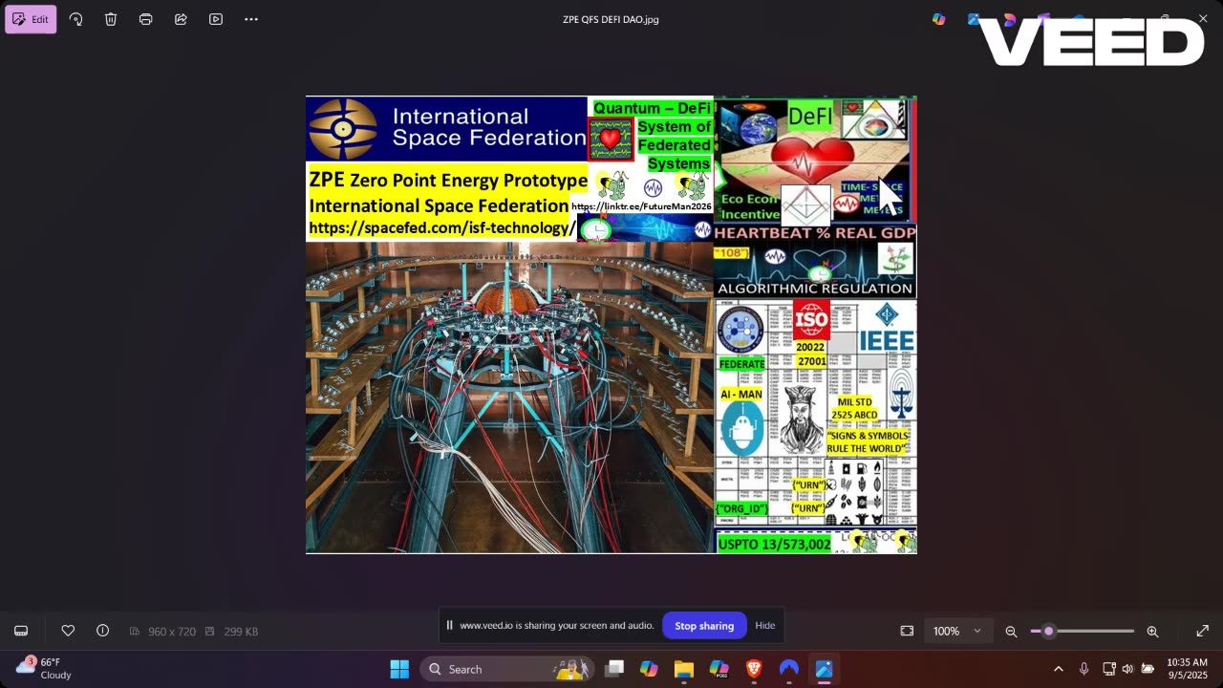Image resolution: width=1223 pixels, height=688 pixels.
Task: Click the taskbar Search box
Action: click(x=506, y=669)
